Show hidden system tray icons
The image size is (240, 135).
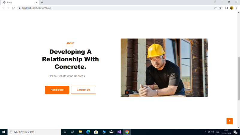(x=205, y=132)
